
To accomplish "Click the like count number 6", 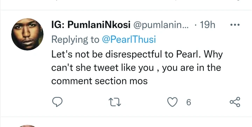I will [x=189, y=102].
